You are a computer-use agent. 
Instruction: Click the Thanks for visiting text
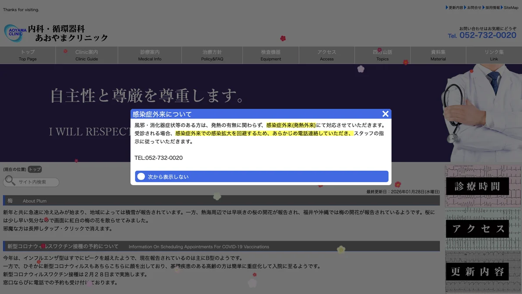click(21, 9)
